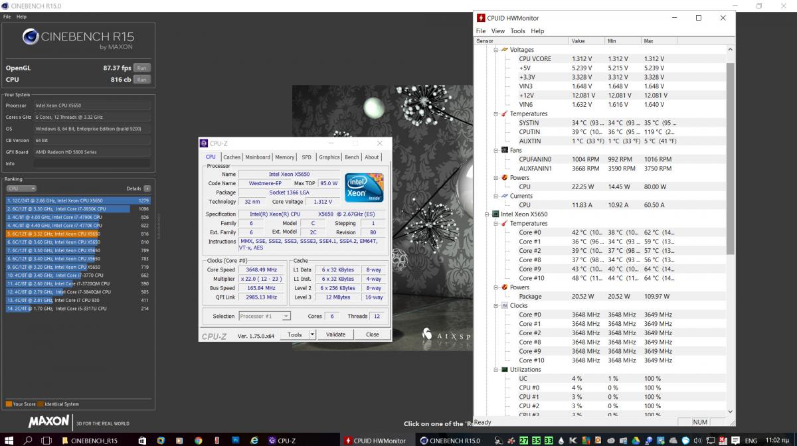Click Google Drive tray icon

pos(636,440)
